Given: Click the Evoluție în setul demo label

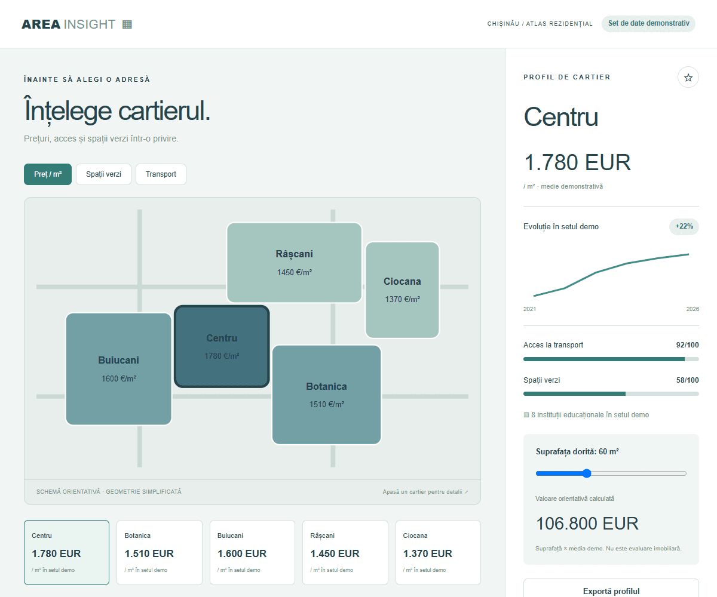Looking at the screenshot, I should [561, 227].
